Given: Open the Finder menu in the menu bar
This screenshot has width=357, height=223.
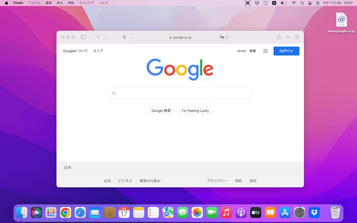Looking at the screenshot, I should [18, 3].
